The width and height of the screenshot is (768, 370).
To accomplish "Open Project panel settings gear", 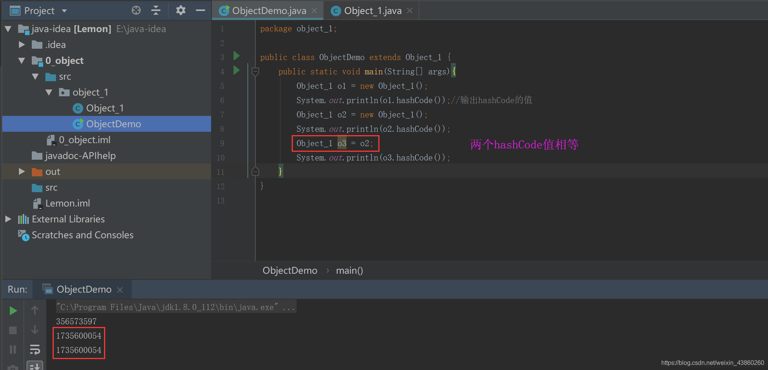I will tap(181, 11).
